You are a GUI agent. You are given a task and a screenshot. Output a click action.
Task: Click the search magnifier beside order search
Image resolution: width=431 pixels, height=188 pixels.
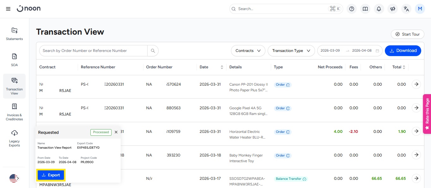point(153,51)
